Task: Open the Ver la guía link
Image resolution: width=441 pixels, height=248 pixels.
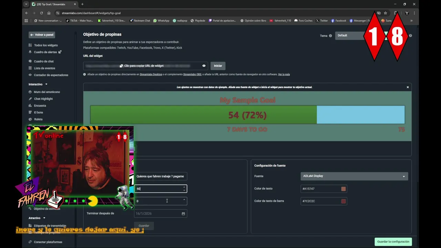Action: [284, 74]
